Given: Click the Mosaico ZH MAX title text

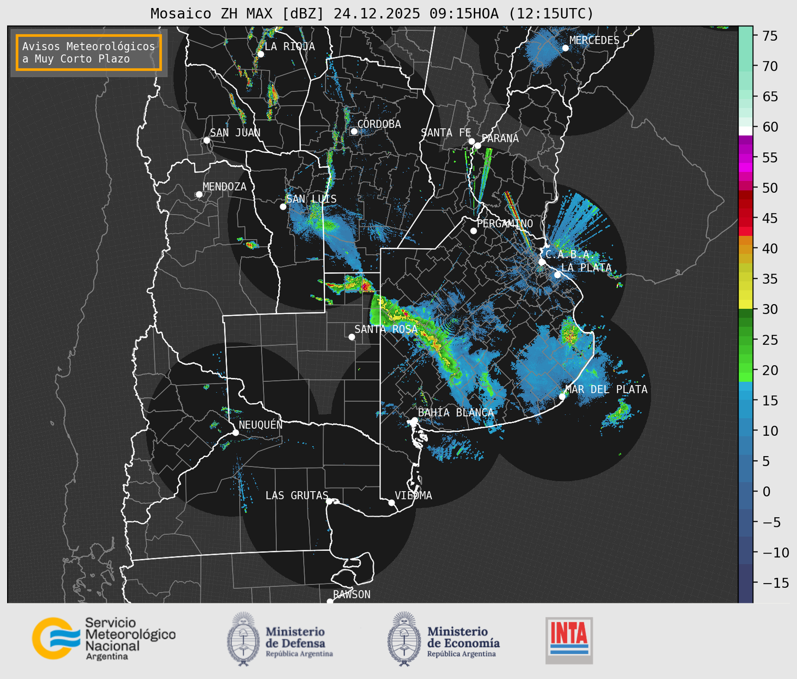Looking at the screenshot, I should [x=372, y=14].
